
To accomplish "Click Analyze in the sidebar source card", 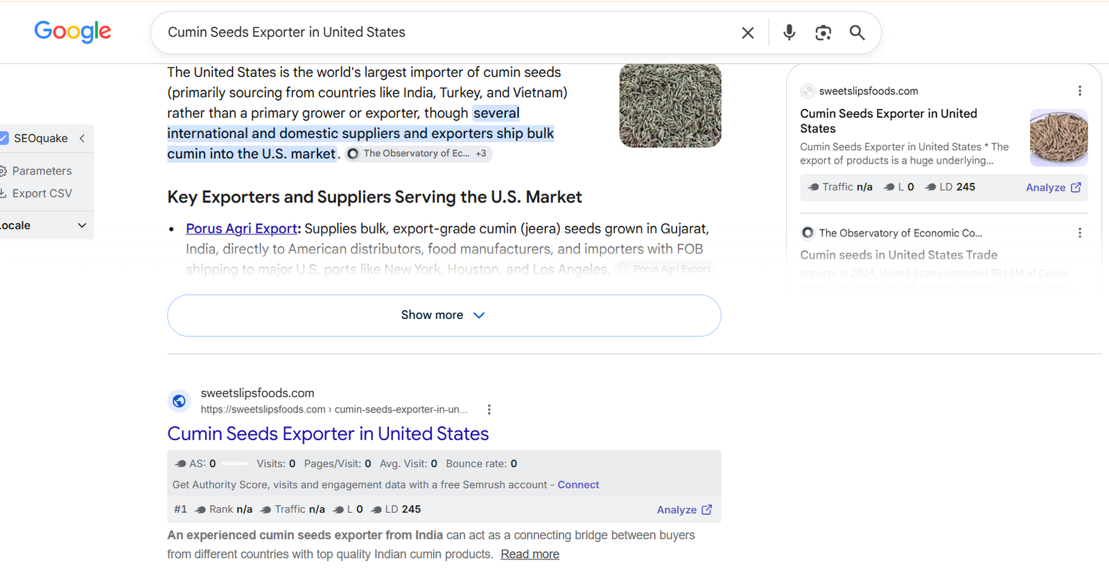I will pyautogui.click(x=1053, y=187).
